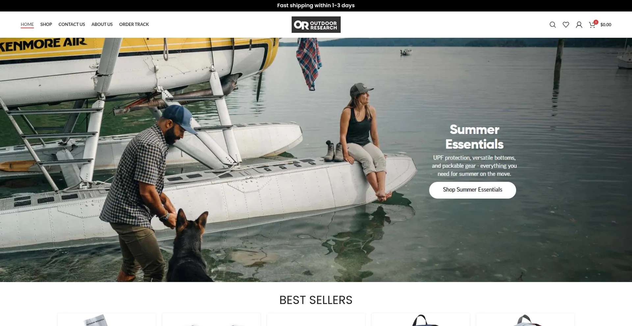This screenshot has height=326, width=632.
Task: Click the Fast shipping announcement bar
Action: (316, 6)
